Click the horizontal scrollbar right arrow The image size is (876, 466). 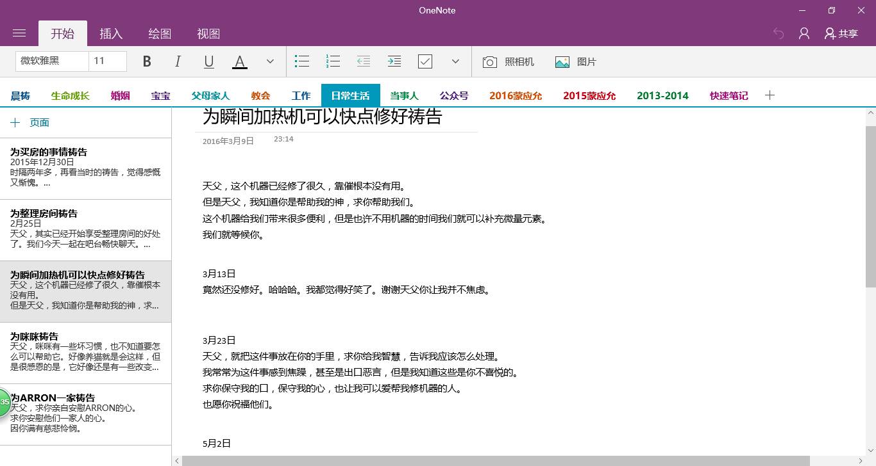[x=861, y=461]
